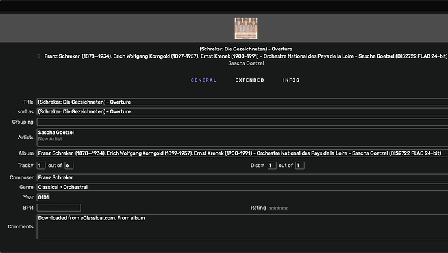
Task: Click the Grouping label
Action: tap(23, 122)
